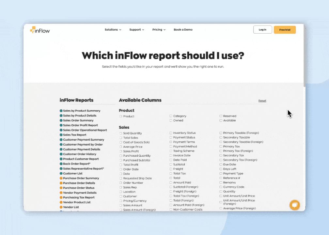The height and width of the screenshot is (235, 329).
Task: Click the Log in button
Action: (x=262, y=29)
